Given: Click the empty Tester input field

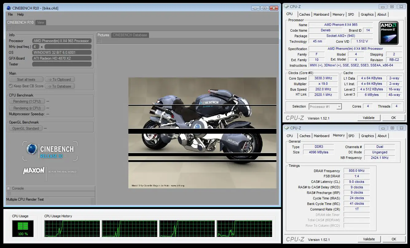Looking at the screenshot, I should point(62,64).
